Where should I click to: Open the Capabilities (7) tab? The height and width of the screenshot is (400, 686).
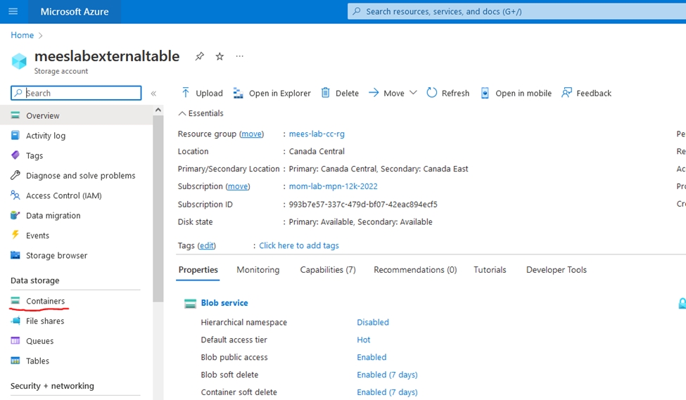tap(328, 270)
